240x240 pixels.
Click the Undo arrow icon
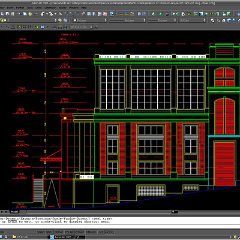point(43,14)
